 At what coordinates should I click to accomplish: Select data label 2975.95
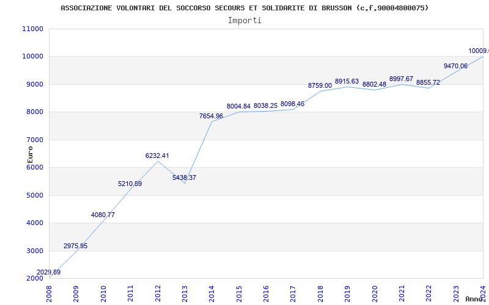(x=75, y=246)
